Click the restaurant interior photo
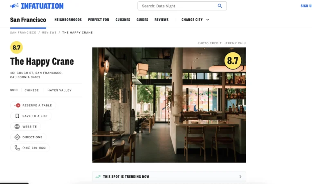This screenshot has width=312, height=184. tap(169, 105)
